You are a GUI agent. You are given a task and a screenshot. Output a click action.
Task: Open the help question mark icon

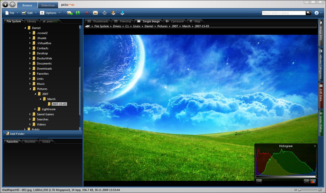click(317, 13)
